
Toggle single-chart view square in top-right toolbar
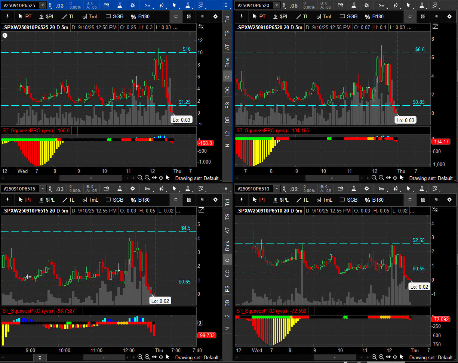[x=410, y=16]
